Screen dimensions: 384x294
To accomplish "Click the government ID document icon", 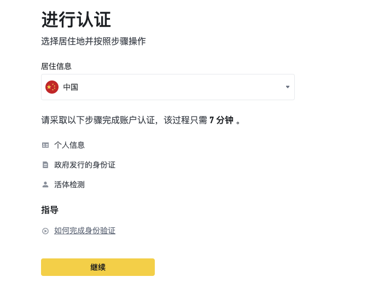I will [x=45, y=165].
